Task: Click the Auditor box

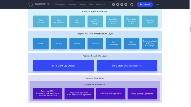Action: click(95, 43)
